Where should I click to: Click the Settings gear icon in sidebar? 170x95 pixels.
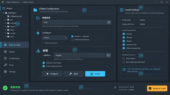coord(5,72)
